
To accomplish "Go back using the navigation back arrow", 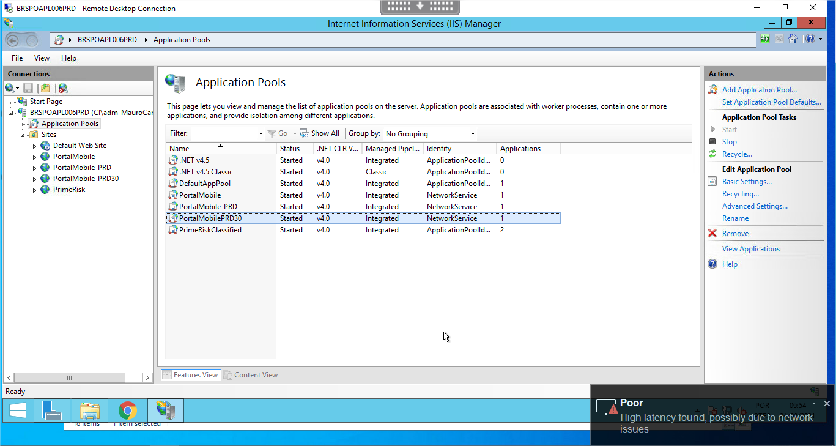I will 13,40.
